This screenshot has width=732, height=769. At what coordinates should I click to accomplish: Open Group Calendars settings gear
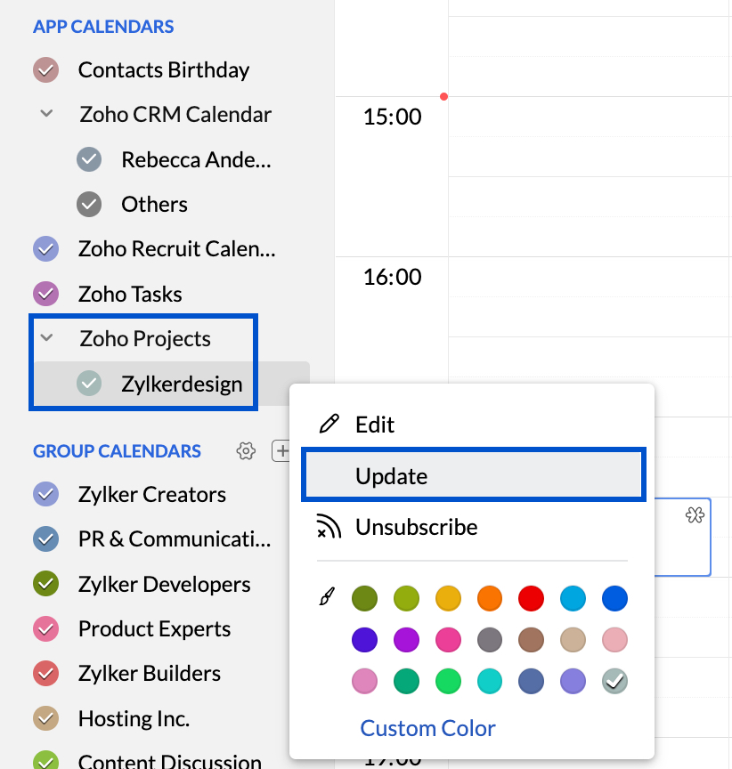(x=246, y=451)
